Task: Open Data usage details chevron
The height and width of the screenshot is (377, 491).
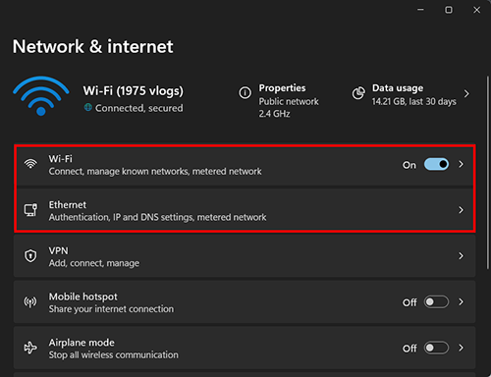Action: (466, 94)
